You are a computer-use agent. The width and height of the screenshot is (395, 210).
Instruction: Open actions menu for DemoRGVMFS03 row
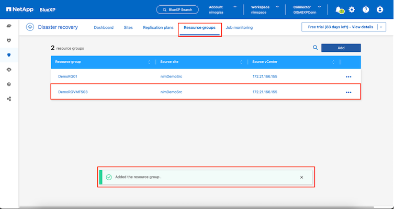[348, 92]
